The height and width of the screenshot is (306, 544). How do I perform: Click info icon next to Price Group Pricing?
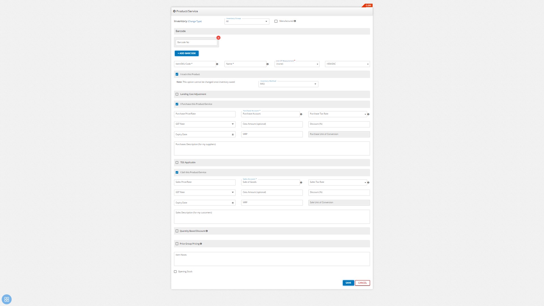(201, 244)
